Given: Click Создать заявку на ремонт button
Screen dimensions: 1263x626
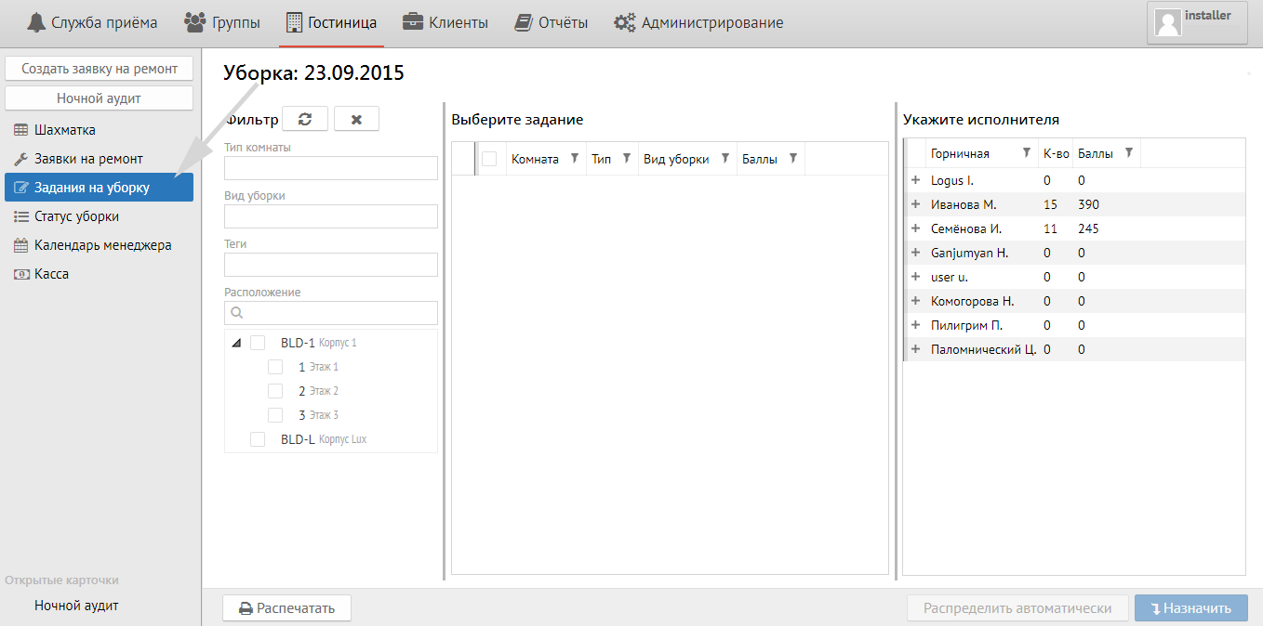Looking at the screenshot, I should click(100, 69).
